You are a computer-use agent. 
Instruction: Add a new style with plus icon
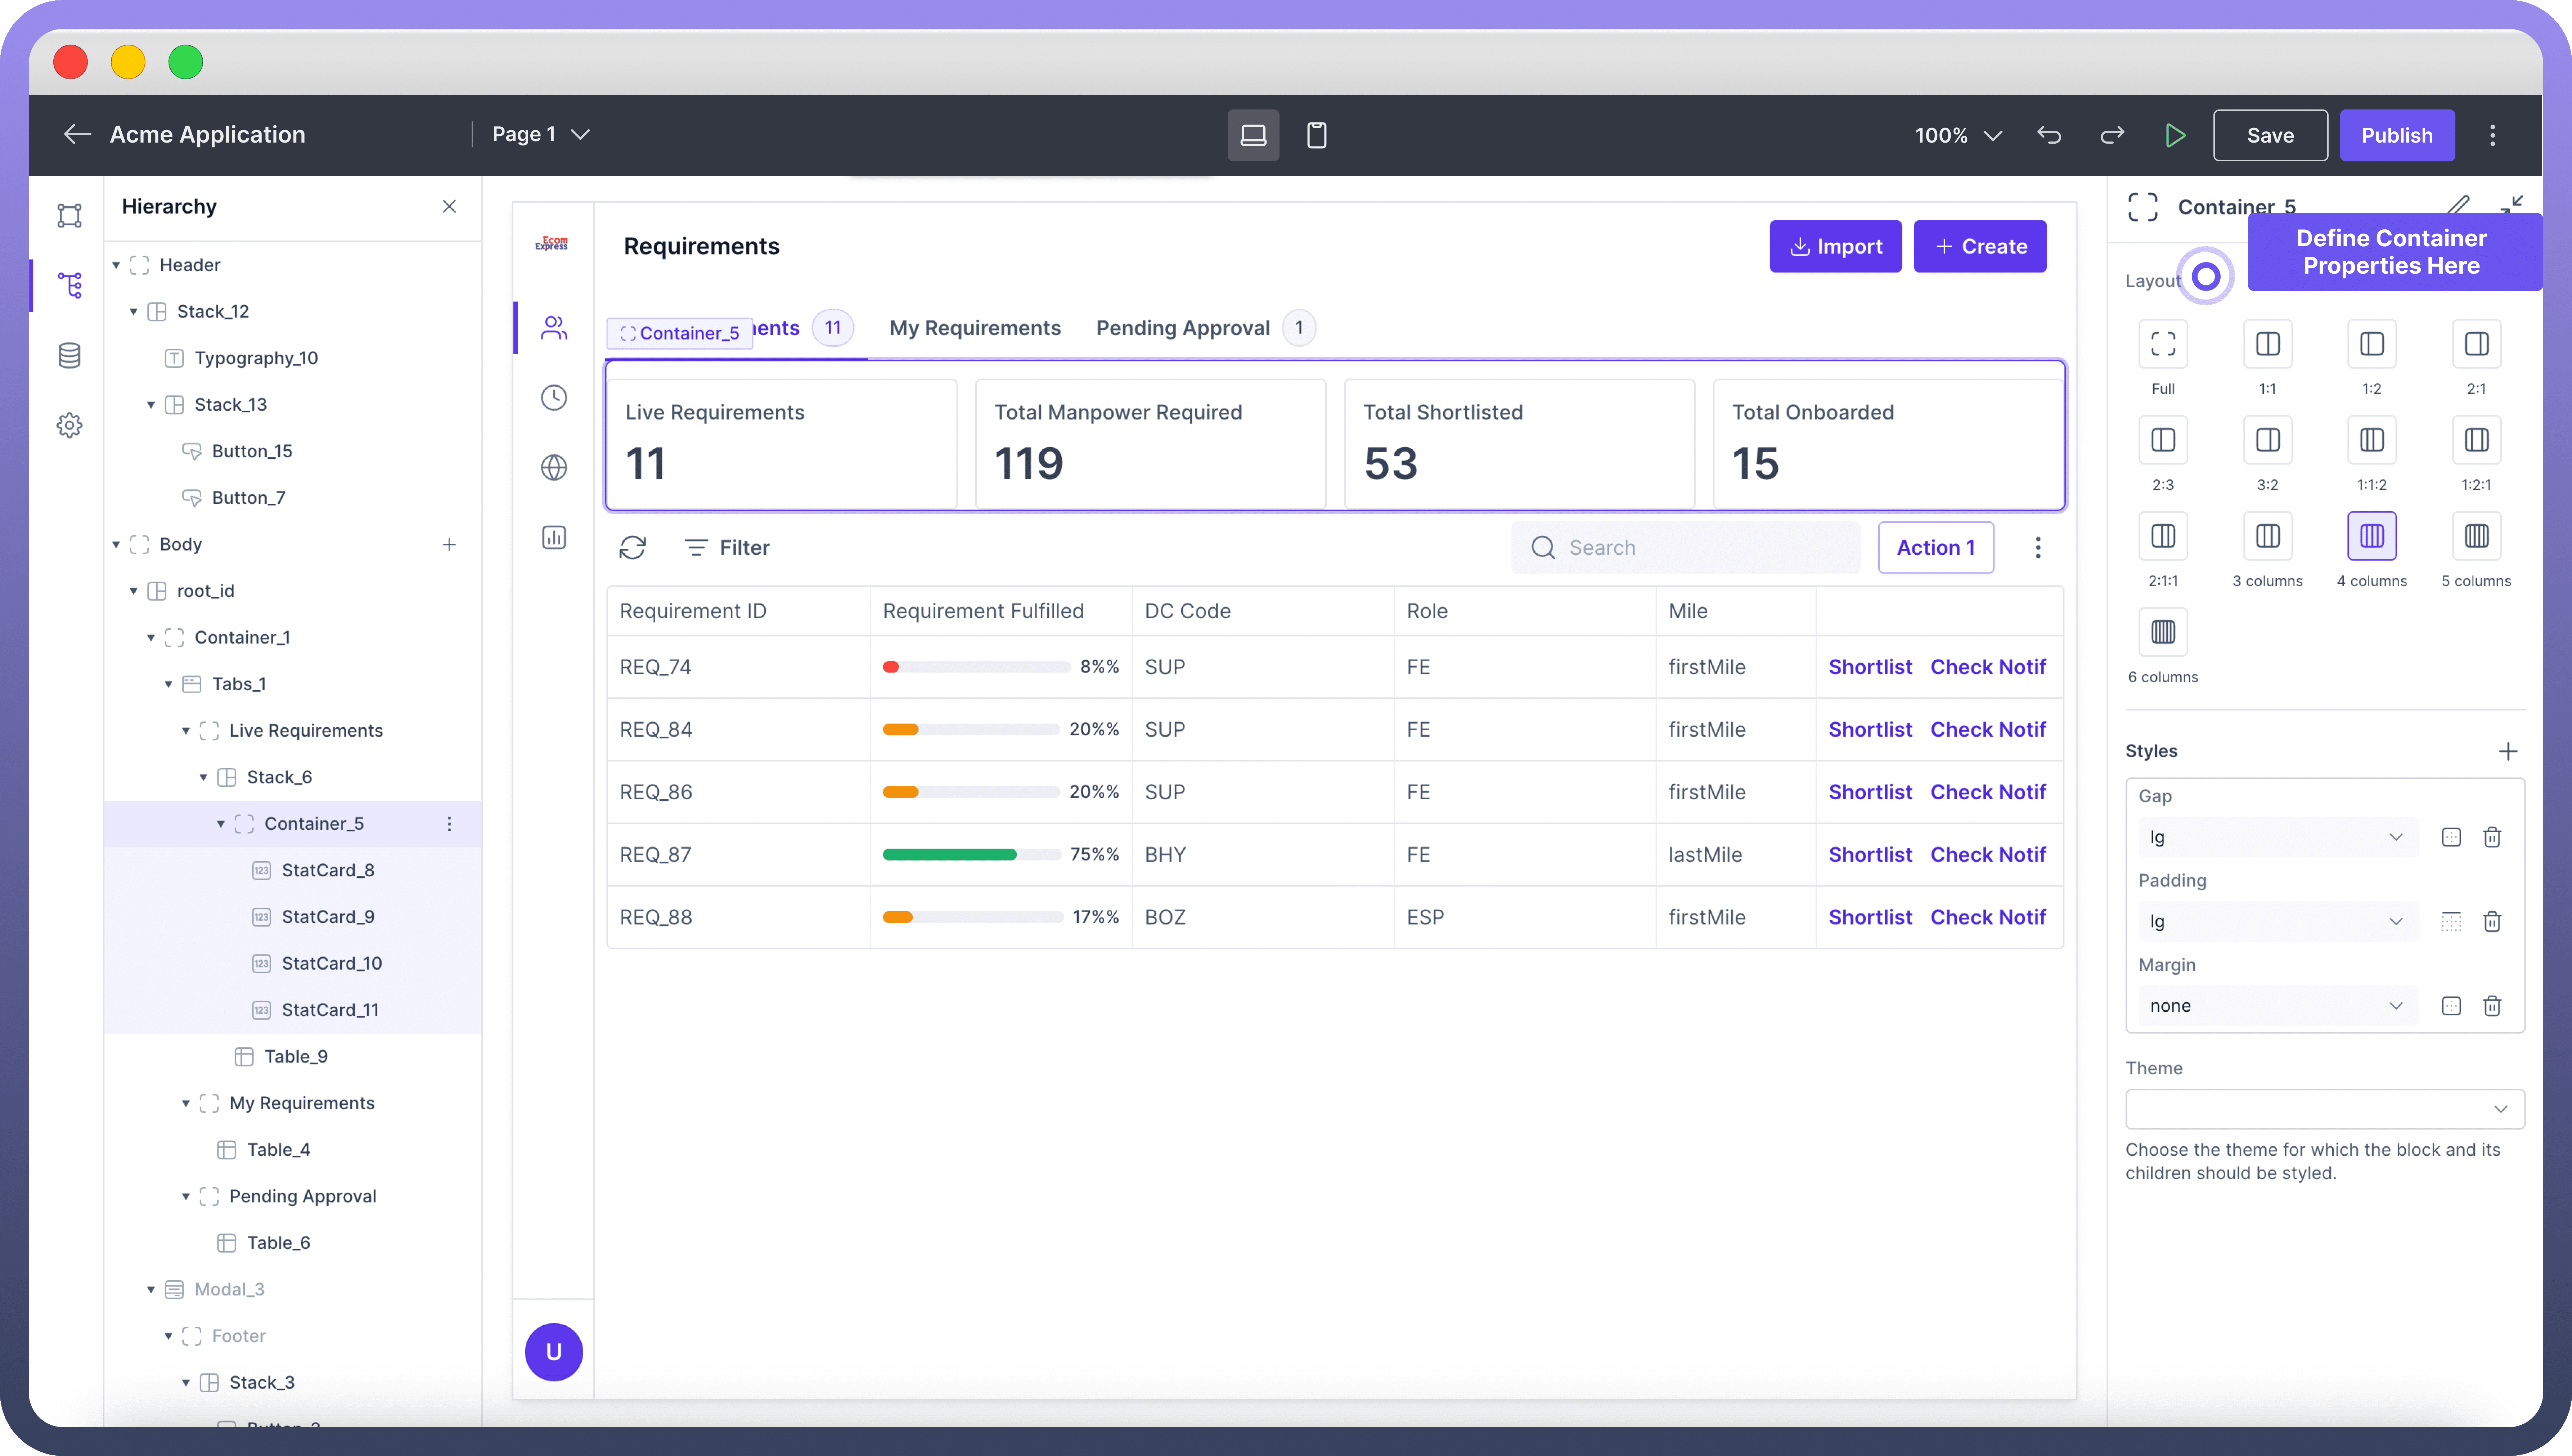coord(2507,751)
